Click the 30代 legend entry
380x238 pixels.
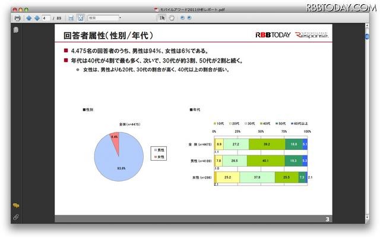(x=249, y=124)
